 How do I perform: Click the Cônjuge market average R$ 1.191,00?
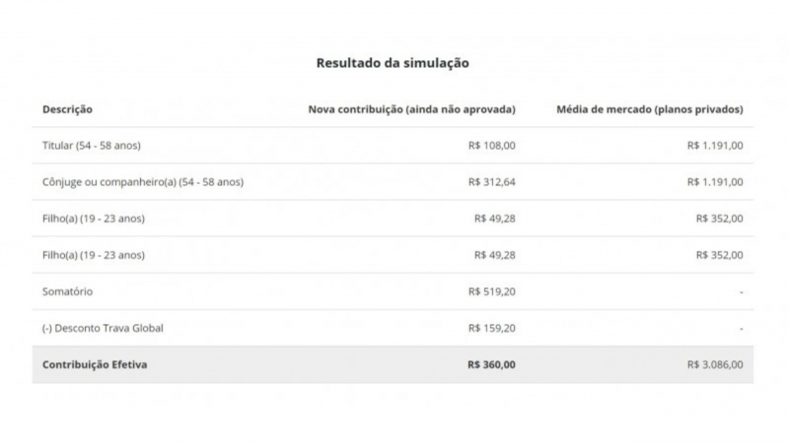(715, 182)
